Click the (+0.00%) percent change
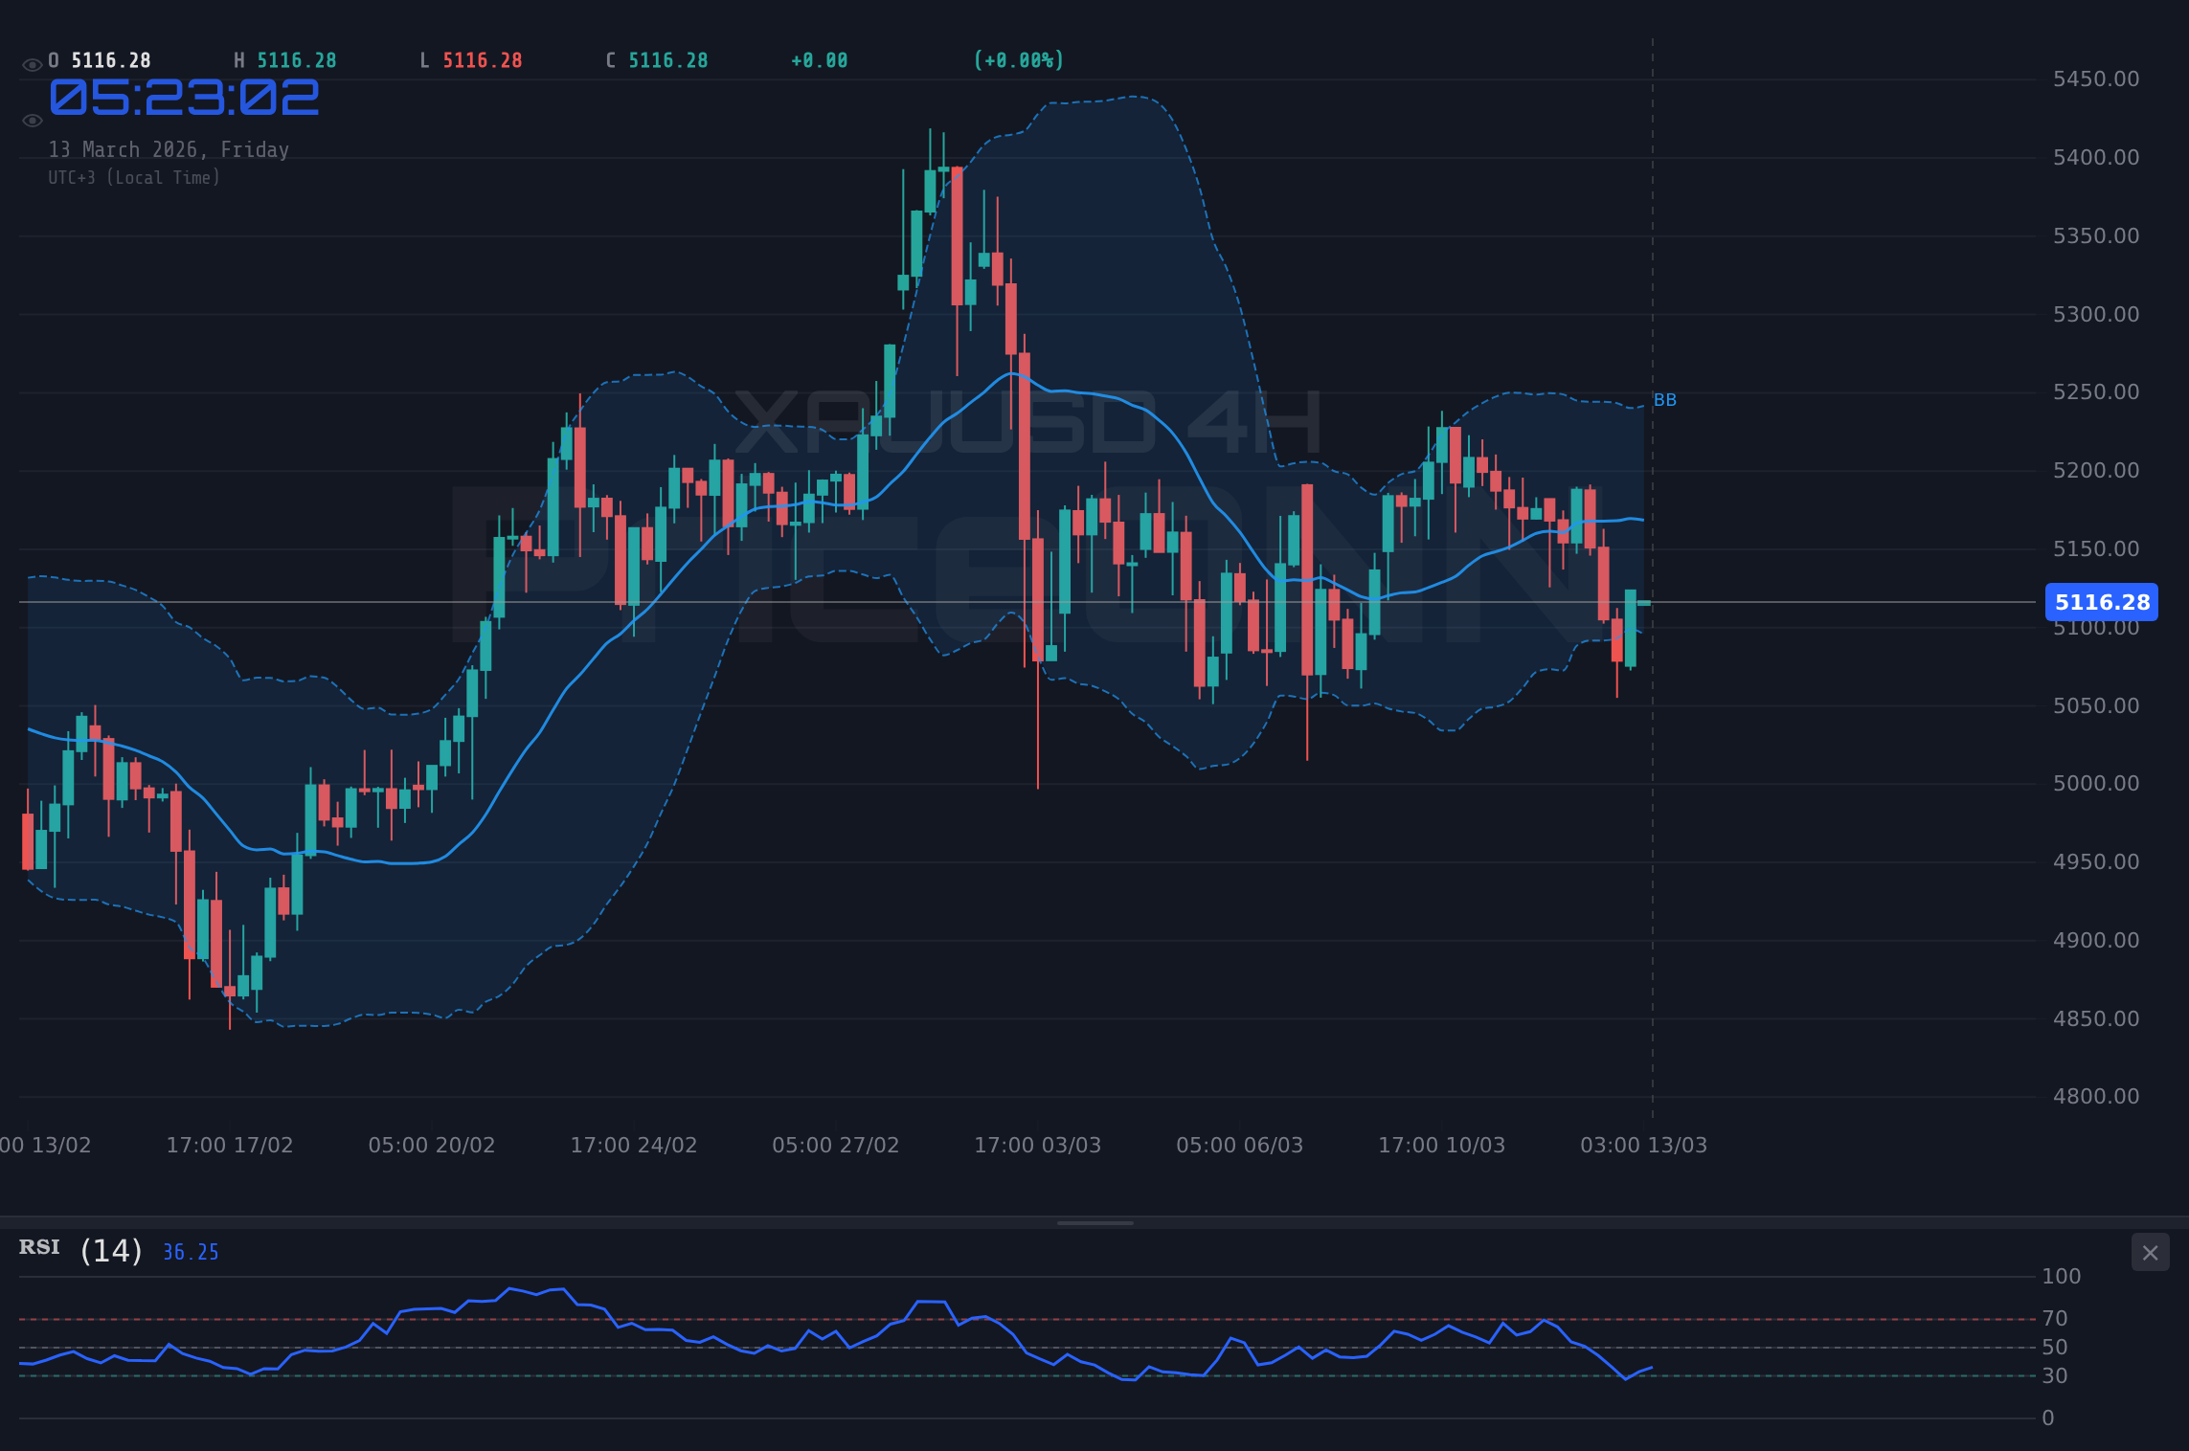Screen dimensions: 2189x1451 click(x=1019, y=60)
